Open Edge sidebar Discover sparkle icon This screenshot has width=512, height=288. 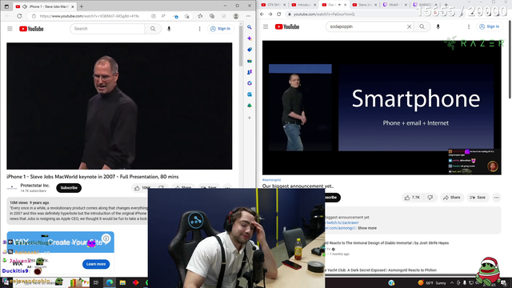pyautogui.click(x=250, y=38)
